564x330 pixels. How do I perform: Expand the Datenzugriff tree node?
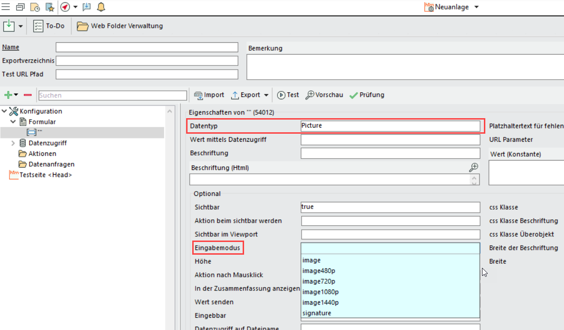tap(13, 143)
